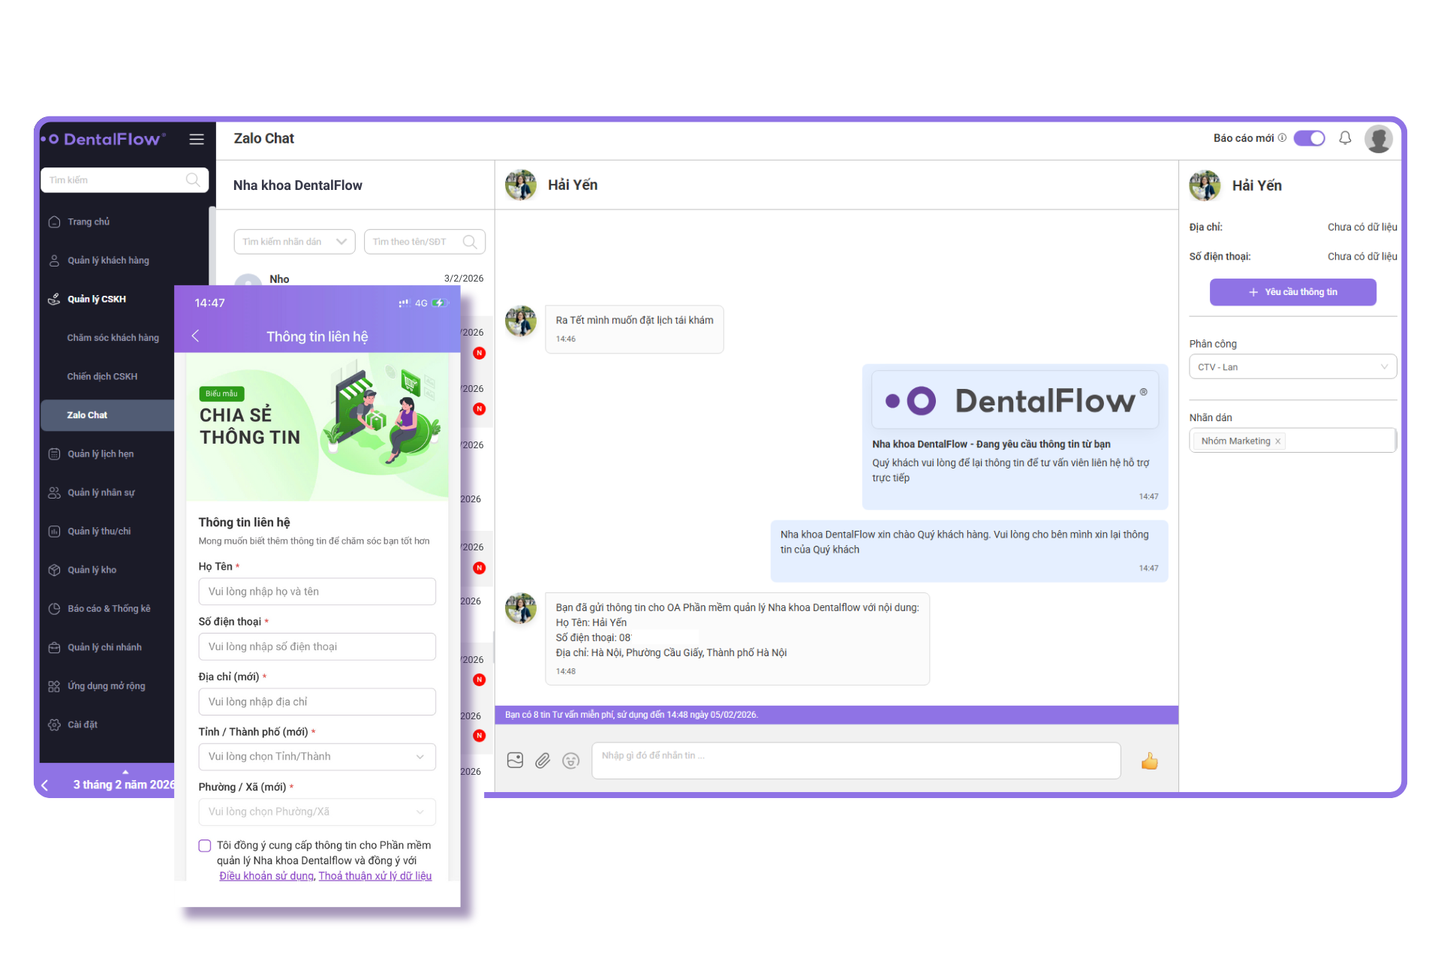Open the Phân công CTV - Lan dropdown
This screenshot has width=1441, height=961.
click(x=1292, y=367)
